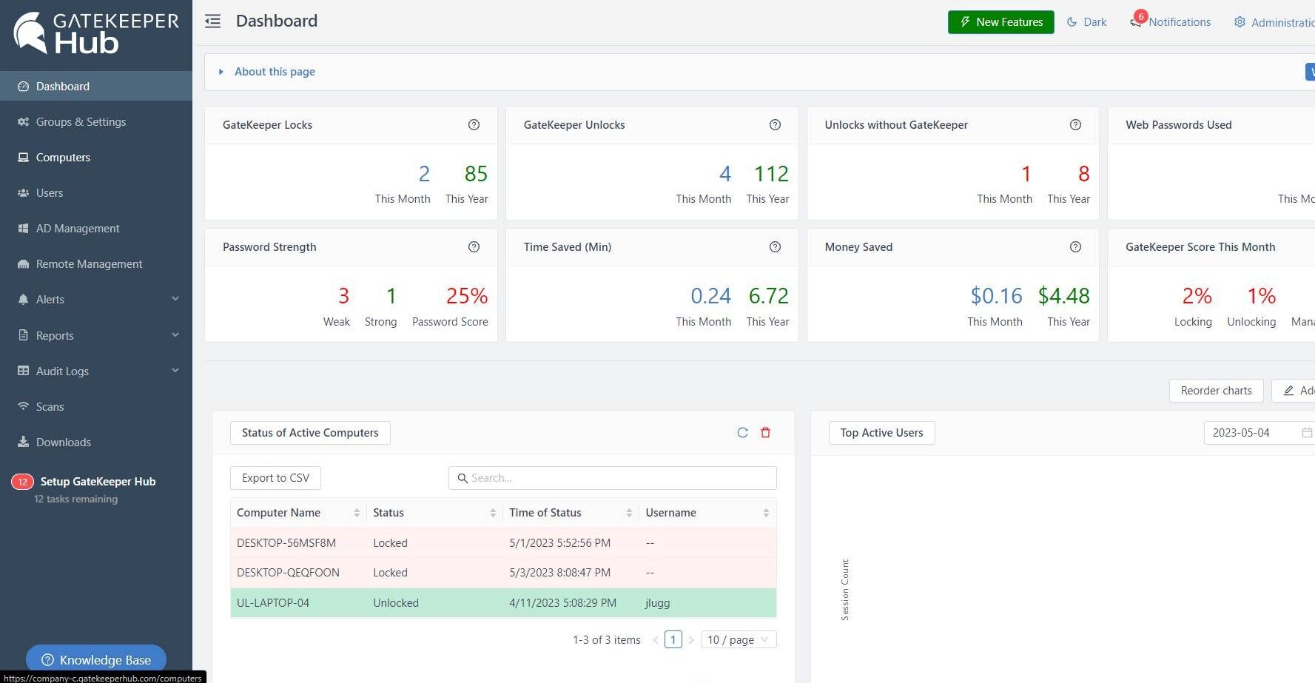1315x683 pixels.
Task: Go to the Computers page
Action: pos(96,158)
